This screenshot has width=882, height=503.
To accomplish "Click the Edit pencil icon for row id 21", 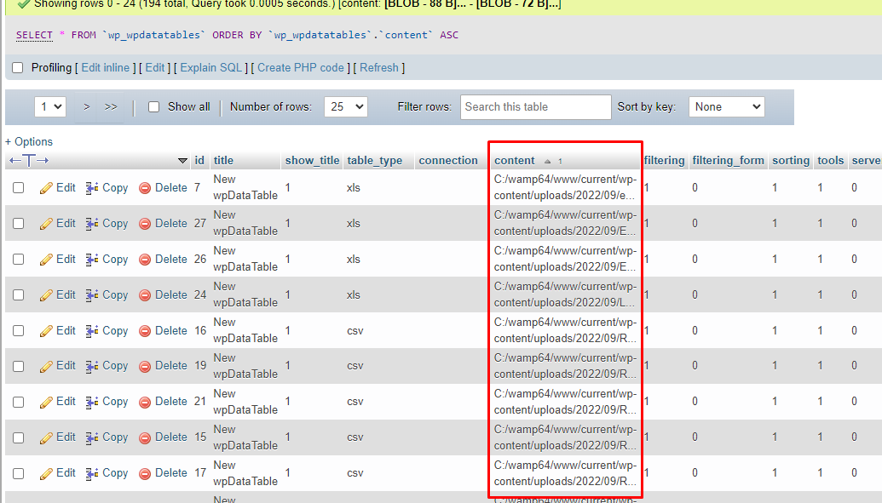I will 46,402.
